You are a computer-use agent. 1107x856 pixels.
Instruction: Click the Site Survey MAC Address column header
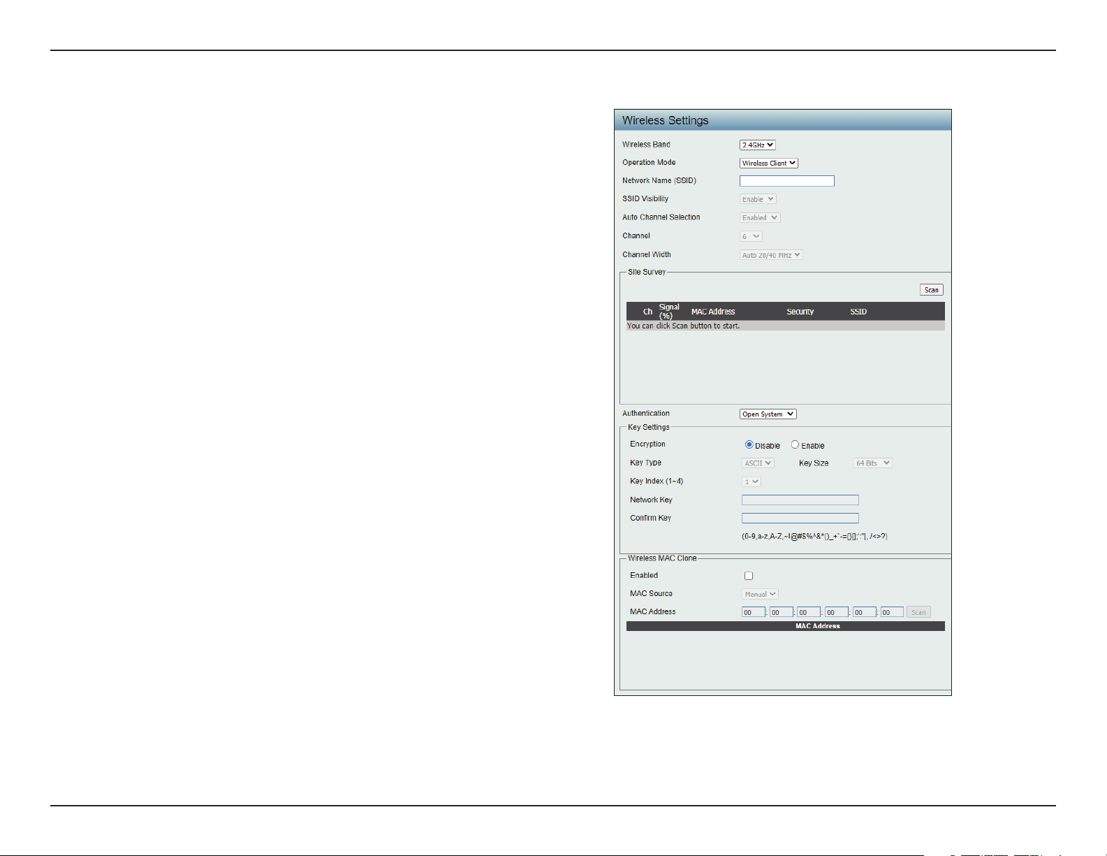click(x=712, y=312)
